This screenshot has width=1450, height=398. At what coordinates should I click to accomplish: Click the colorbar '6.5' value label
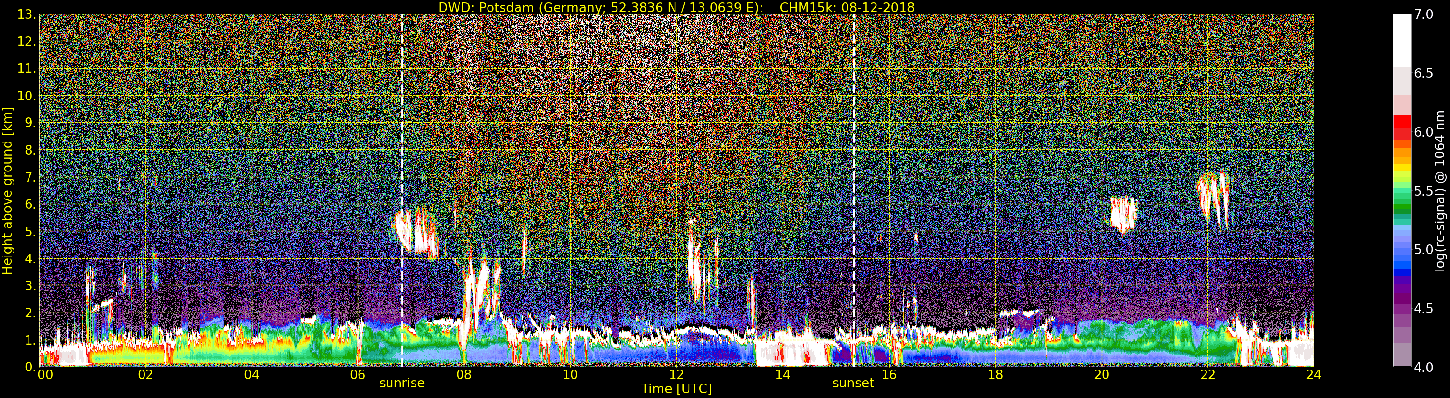click(x=1423, y=73)
